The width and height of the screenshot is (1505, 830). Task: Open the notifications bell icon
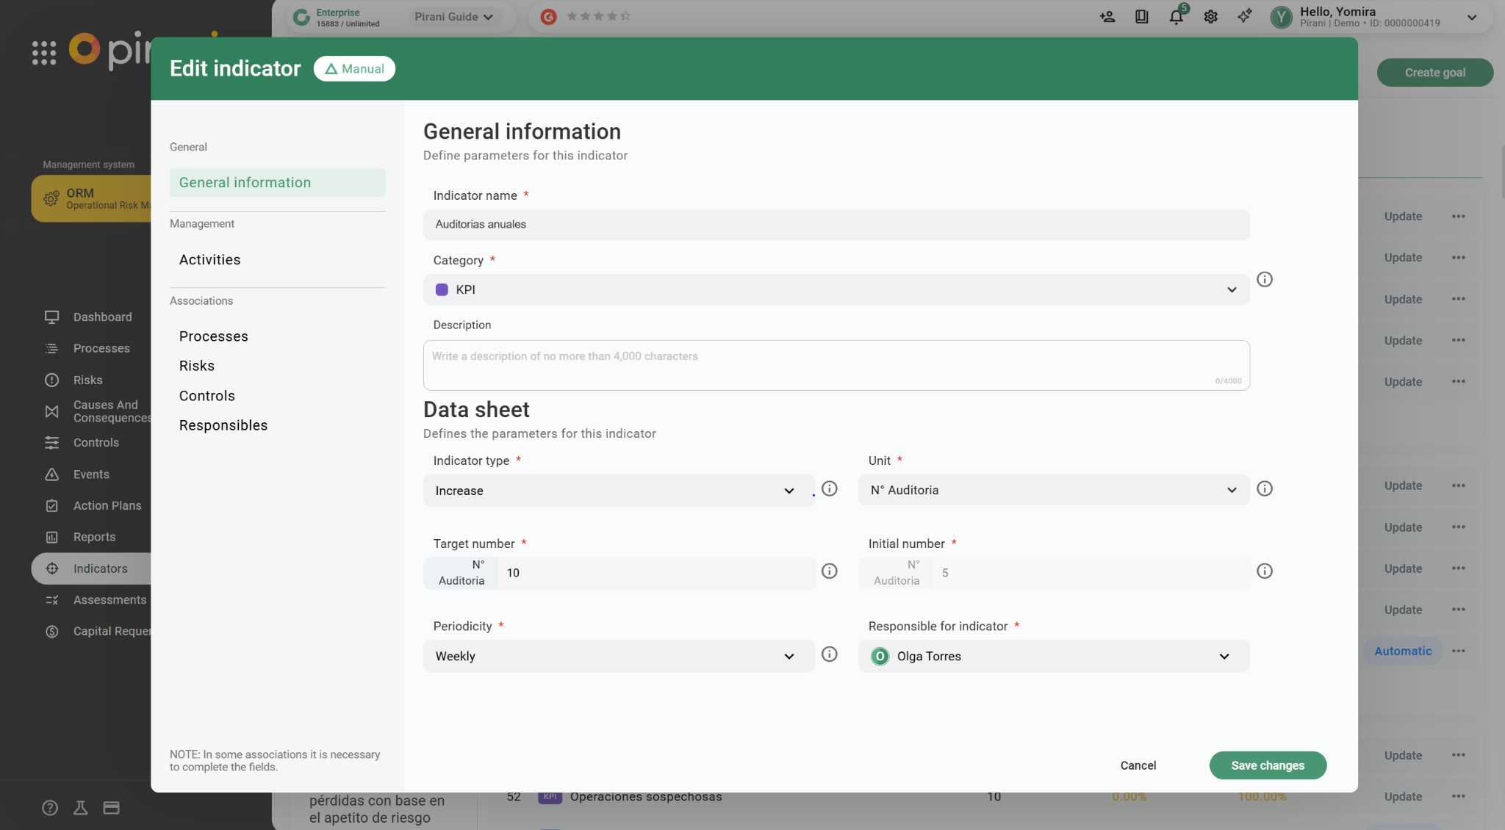1176,17
